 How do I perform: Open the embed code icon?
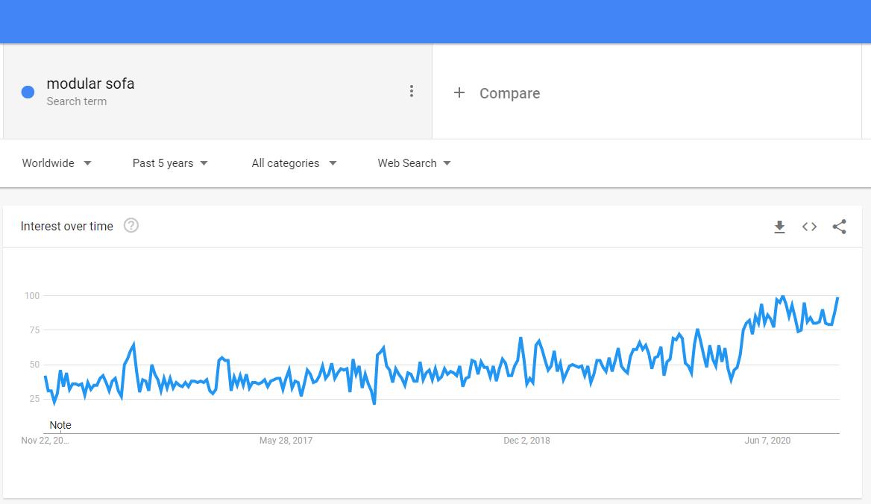click(x=809, y=227)
